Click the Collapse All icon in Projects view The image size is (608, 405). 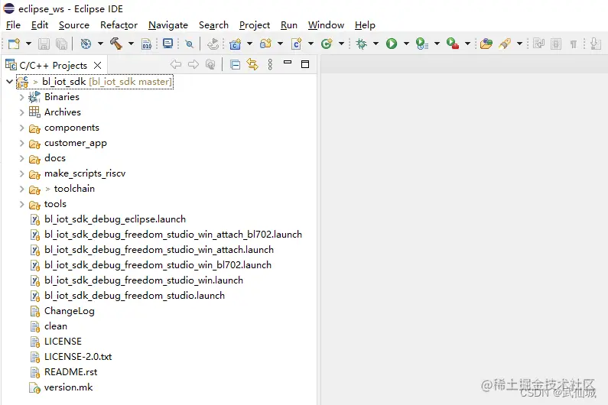(235, 64)
